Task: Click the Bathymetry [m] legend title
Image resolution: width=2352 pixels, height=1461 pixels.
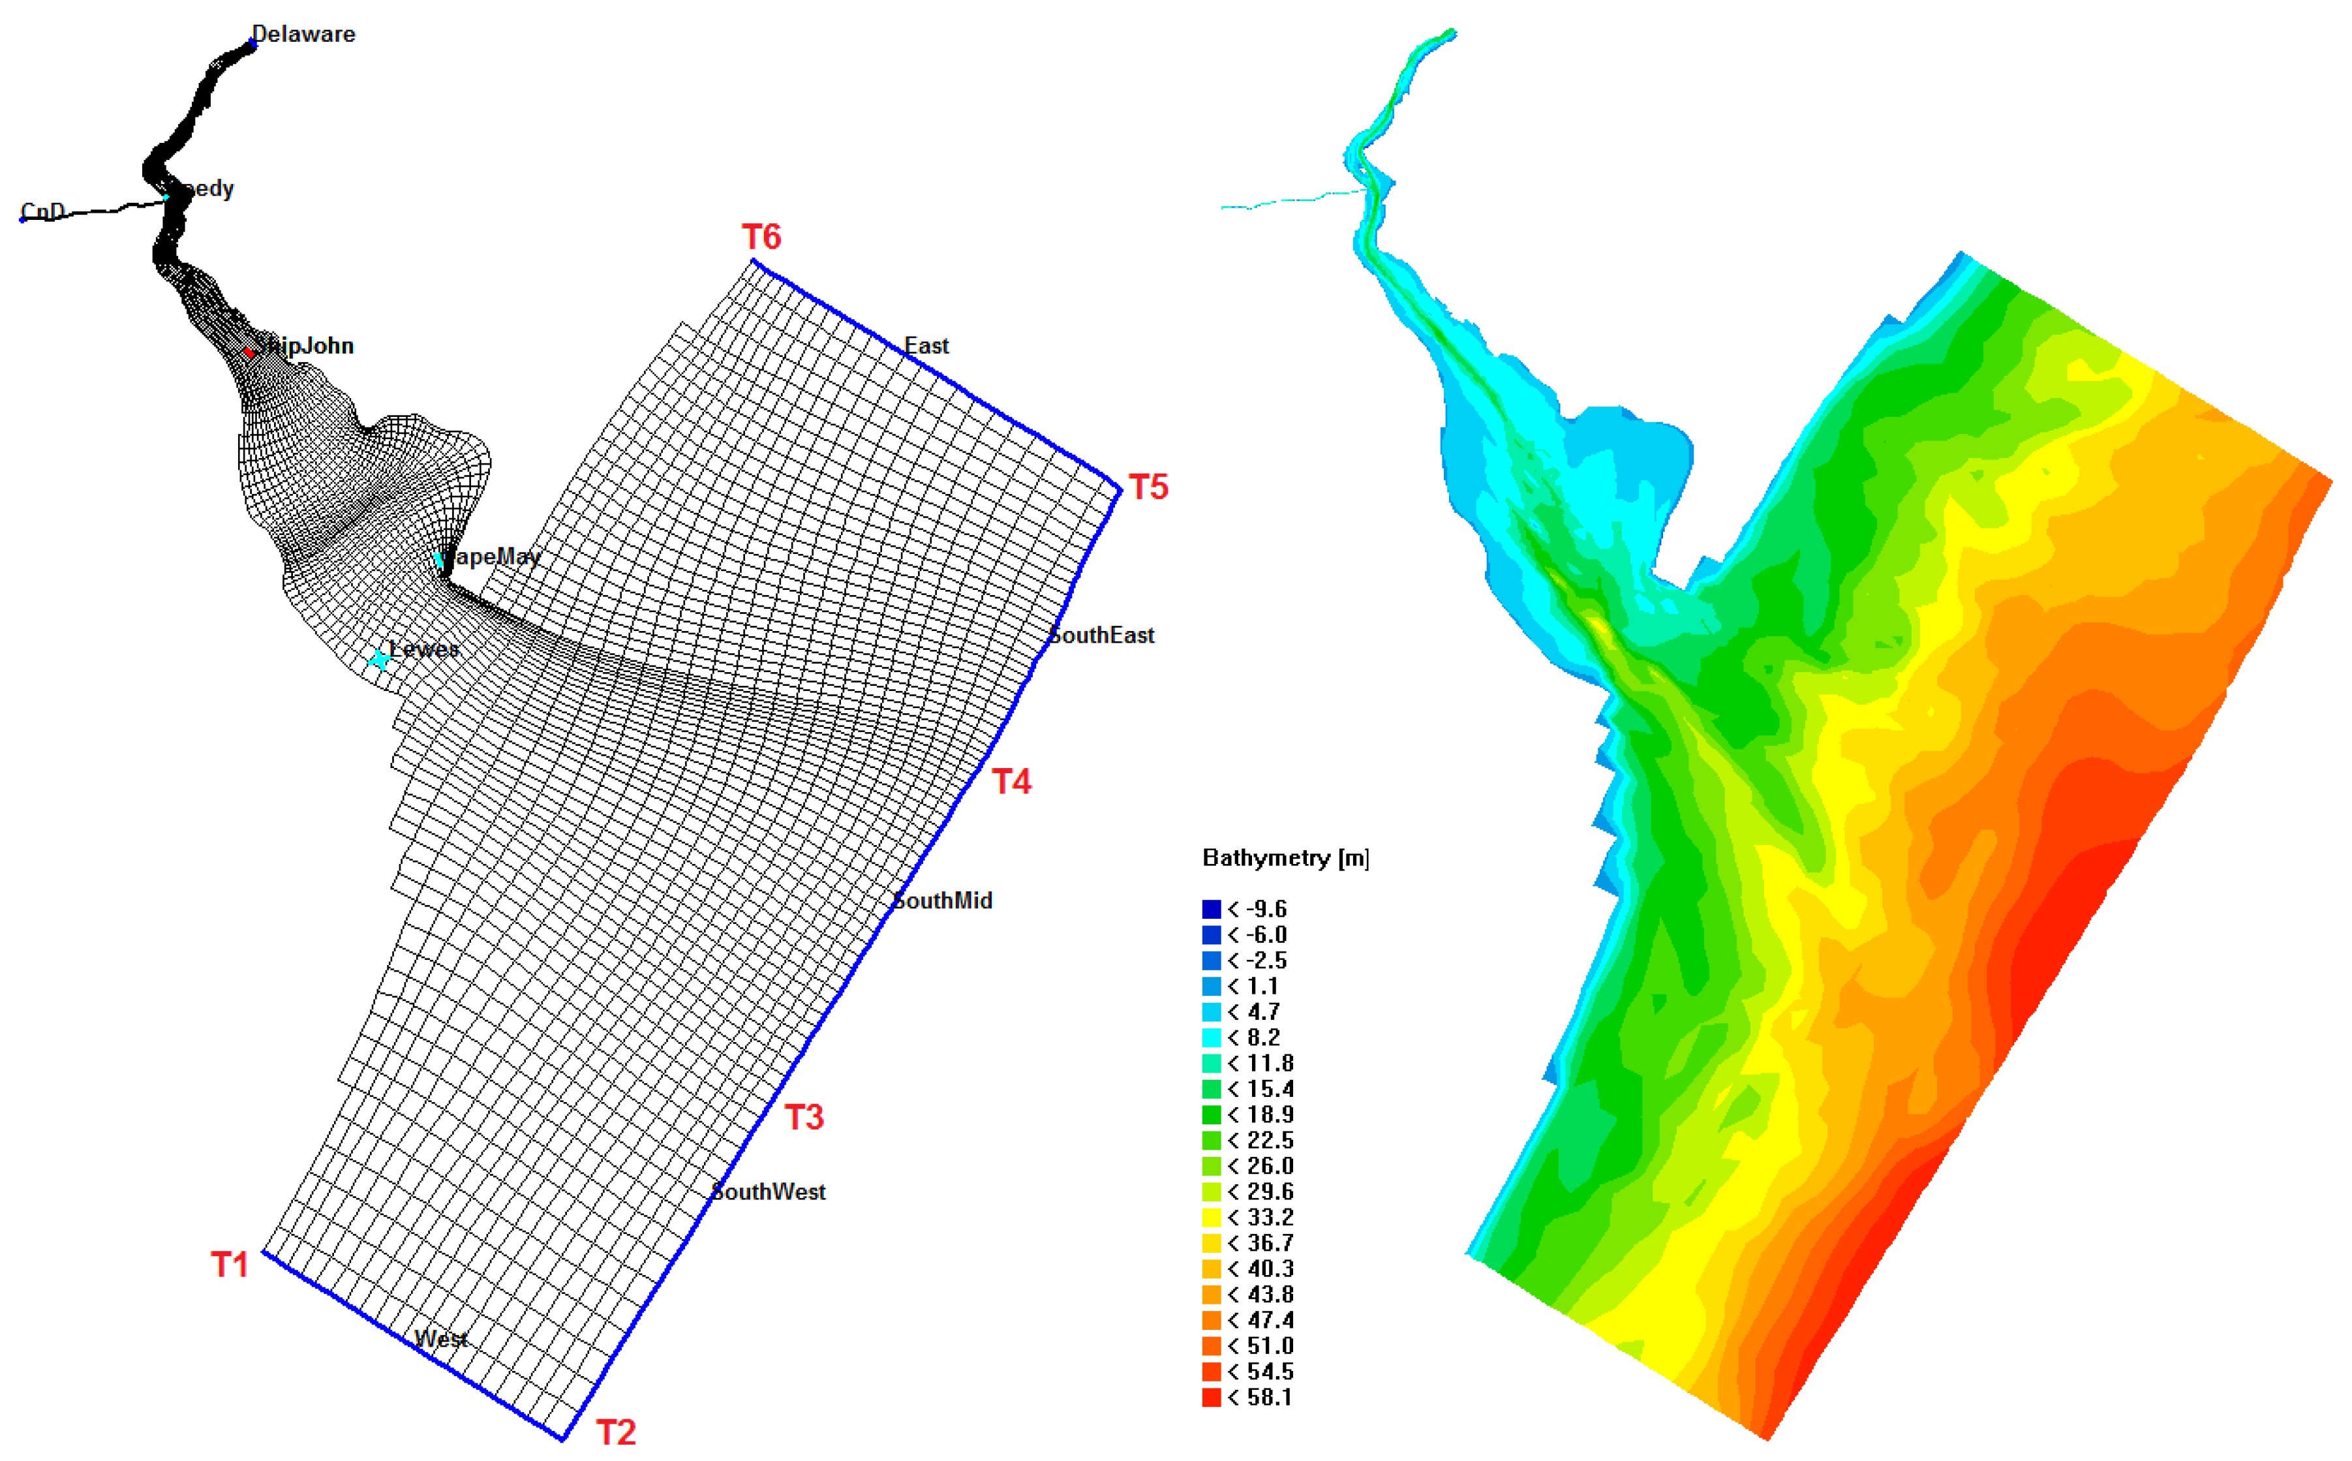Action: (1285, 858)
